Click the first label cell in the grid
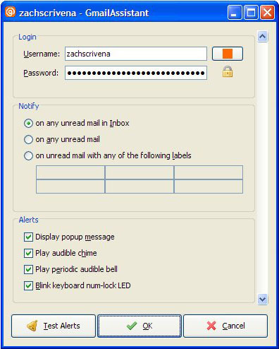 pyautogui.click(x=70, y=172)
